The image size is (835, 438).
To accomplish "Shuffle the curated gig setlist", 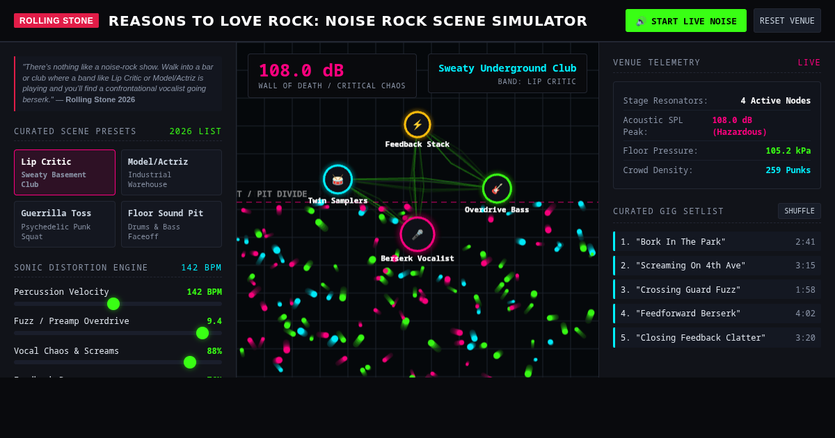I will pyautogui.click(x=800, y=211).
